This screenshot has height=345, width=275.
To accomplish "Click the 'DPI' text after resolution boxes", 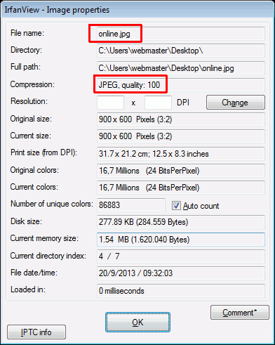I will click(x=183, y=103).
